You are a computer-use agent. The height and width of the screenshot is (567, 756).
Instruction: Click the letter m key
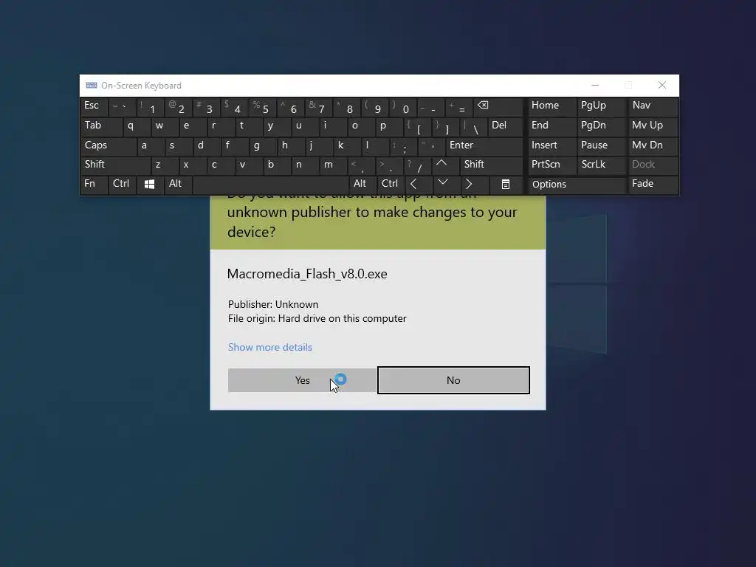[333, 165]
